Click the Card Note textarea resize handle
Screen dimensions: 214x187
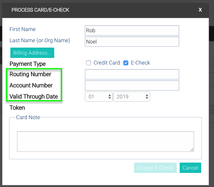[192, 150]
